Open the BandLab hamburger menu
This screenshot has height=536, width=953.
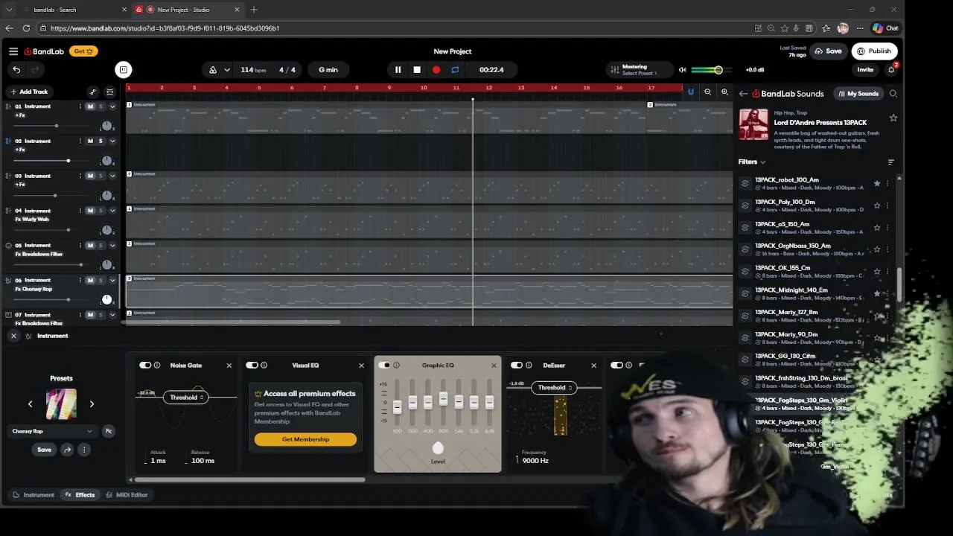coord(13,51)
